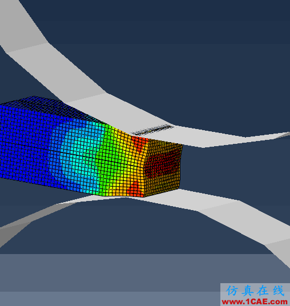Click the lower-right end of the bottom die strip
This screenshot has height=306, width=290.
279,252
